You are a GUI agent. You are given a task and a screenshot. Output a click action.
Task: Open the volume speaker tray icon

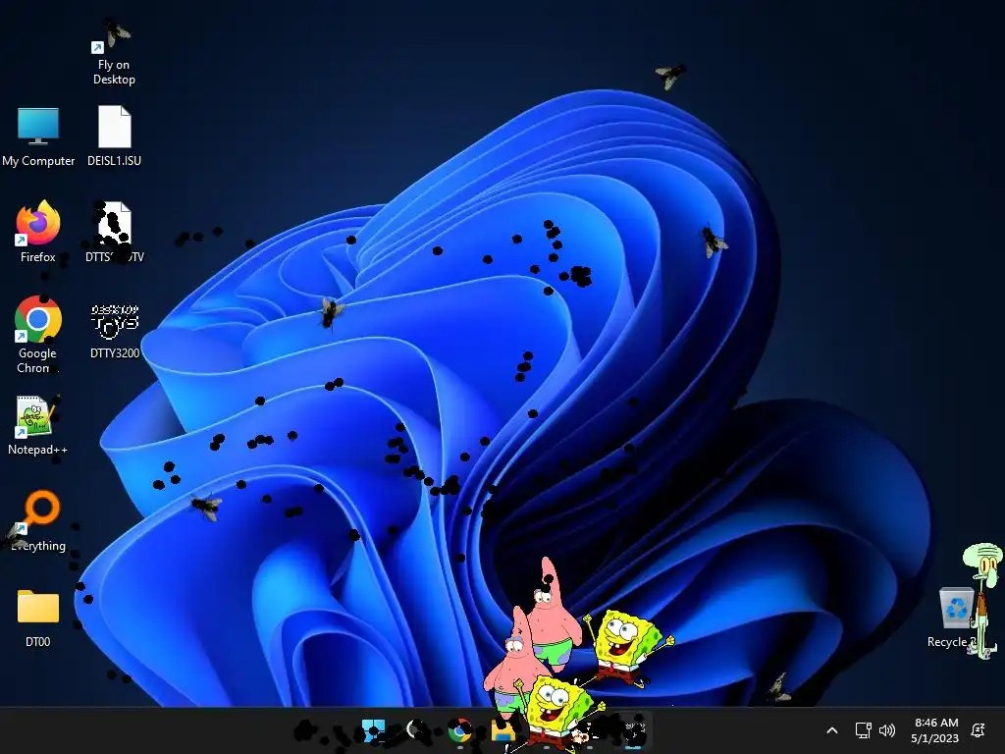click(x=887, y=730)
